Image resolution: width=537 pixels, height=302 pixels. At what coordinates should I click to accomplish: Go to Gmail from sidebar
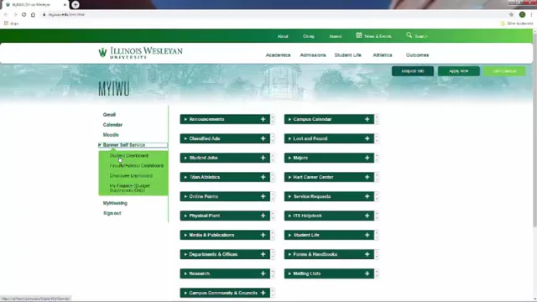(x=109, y=115)
